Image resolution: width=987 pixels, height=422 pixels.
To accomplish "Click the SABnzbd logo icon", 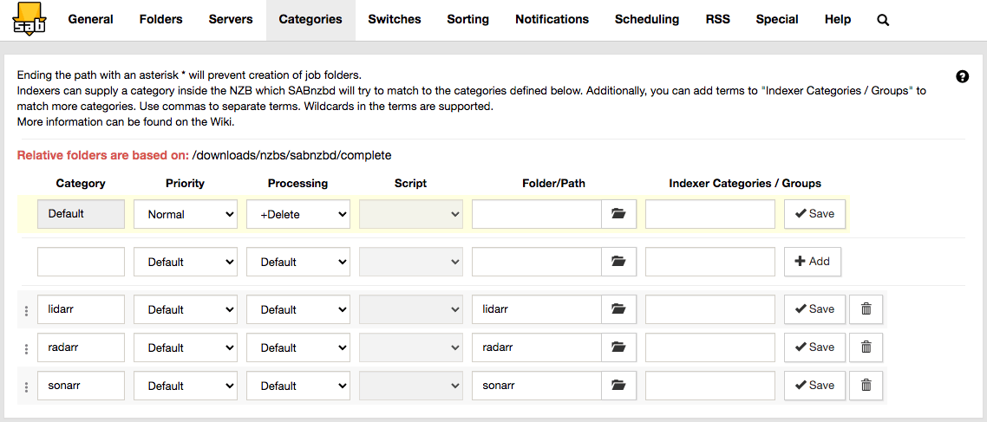I will [x=29, y=19].
